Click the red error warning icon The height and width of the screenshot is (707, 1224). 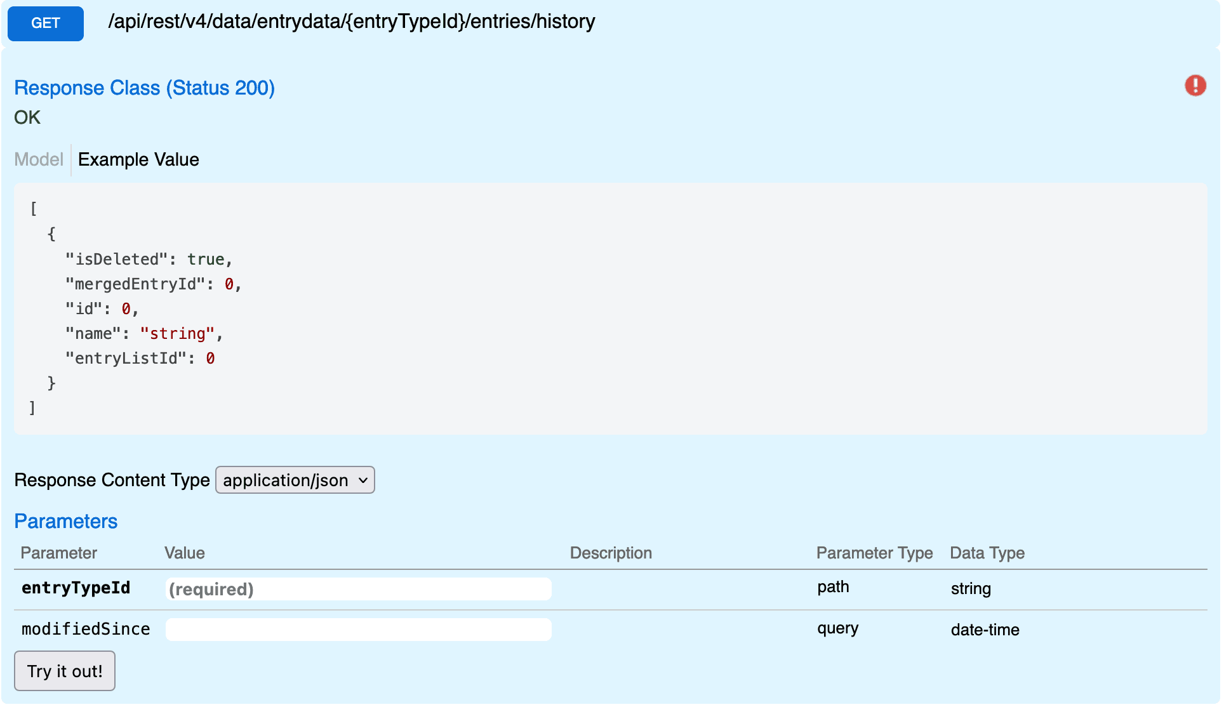1195,85
